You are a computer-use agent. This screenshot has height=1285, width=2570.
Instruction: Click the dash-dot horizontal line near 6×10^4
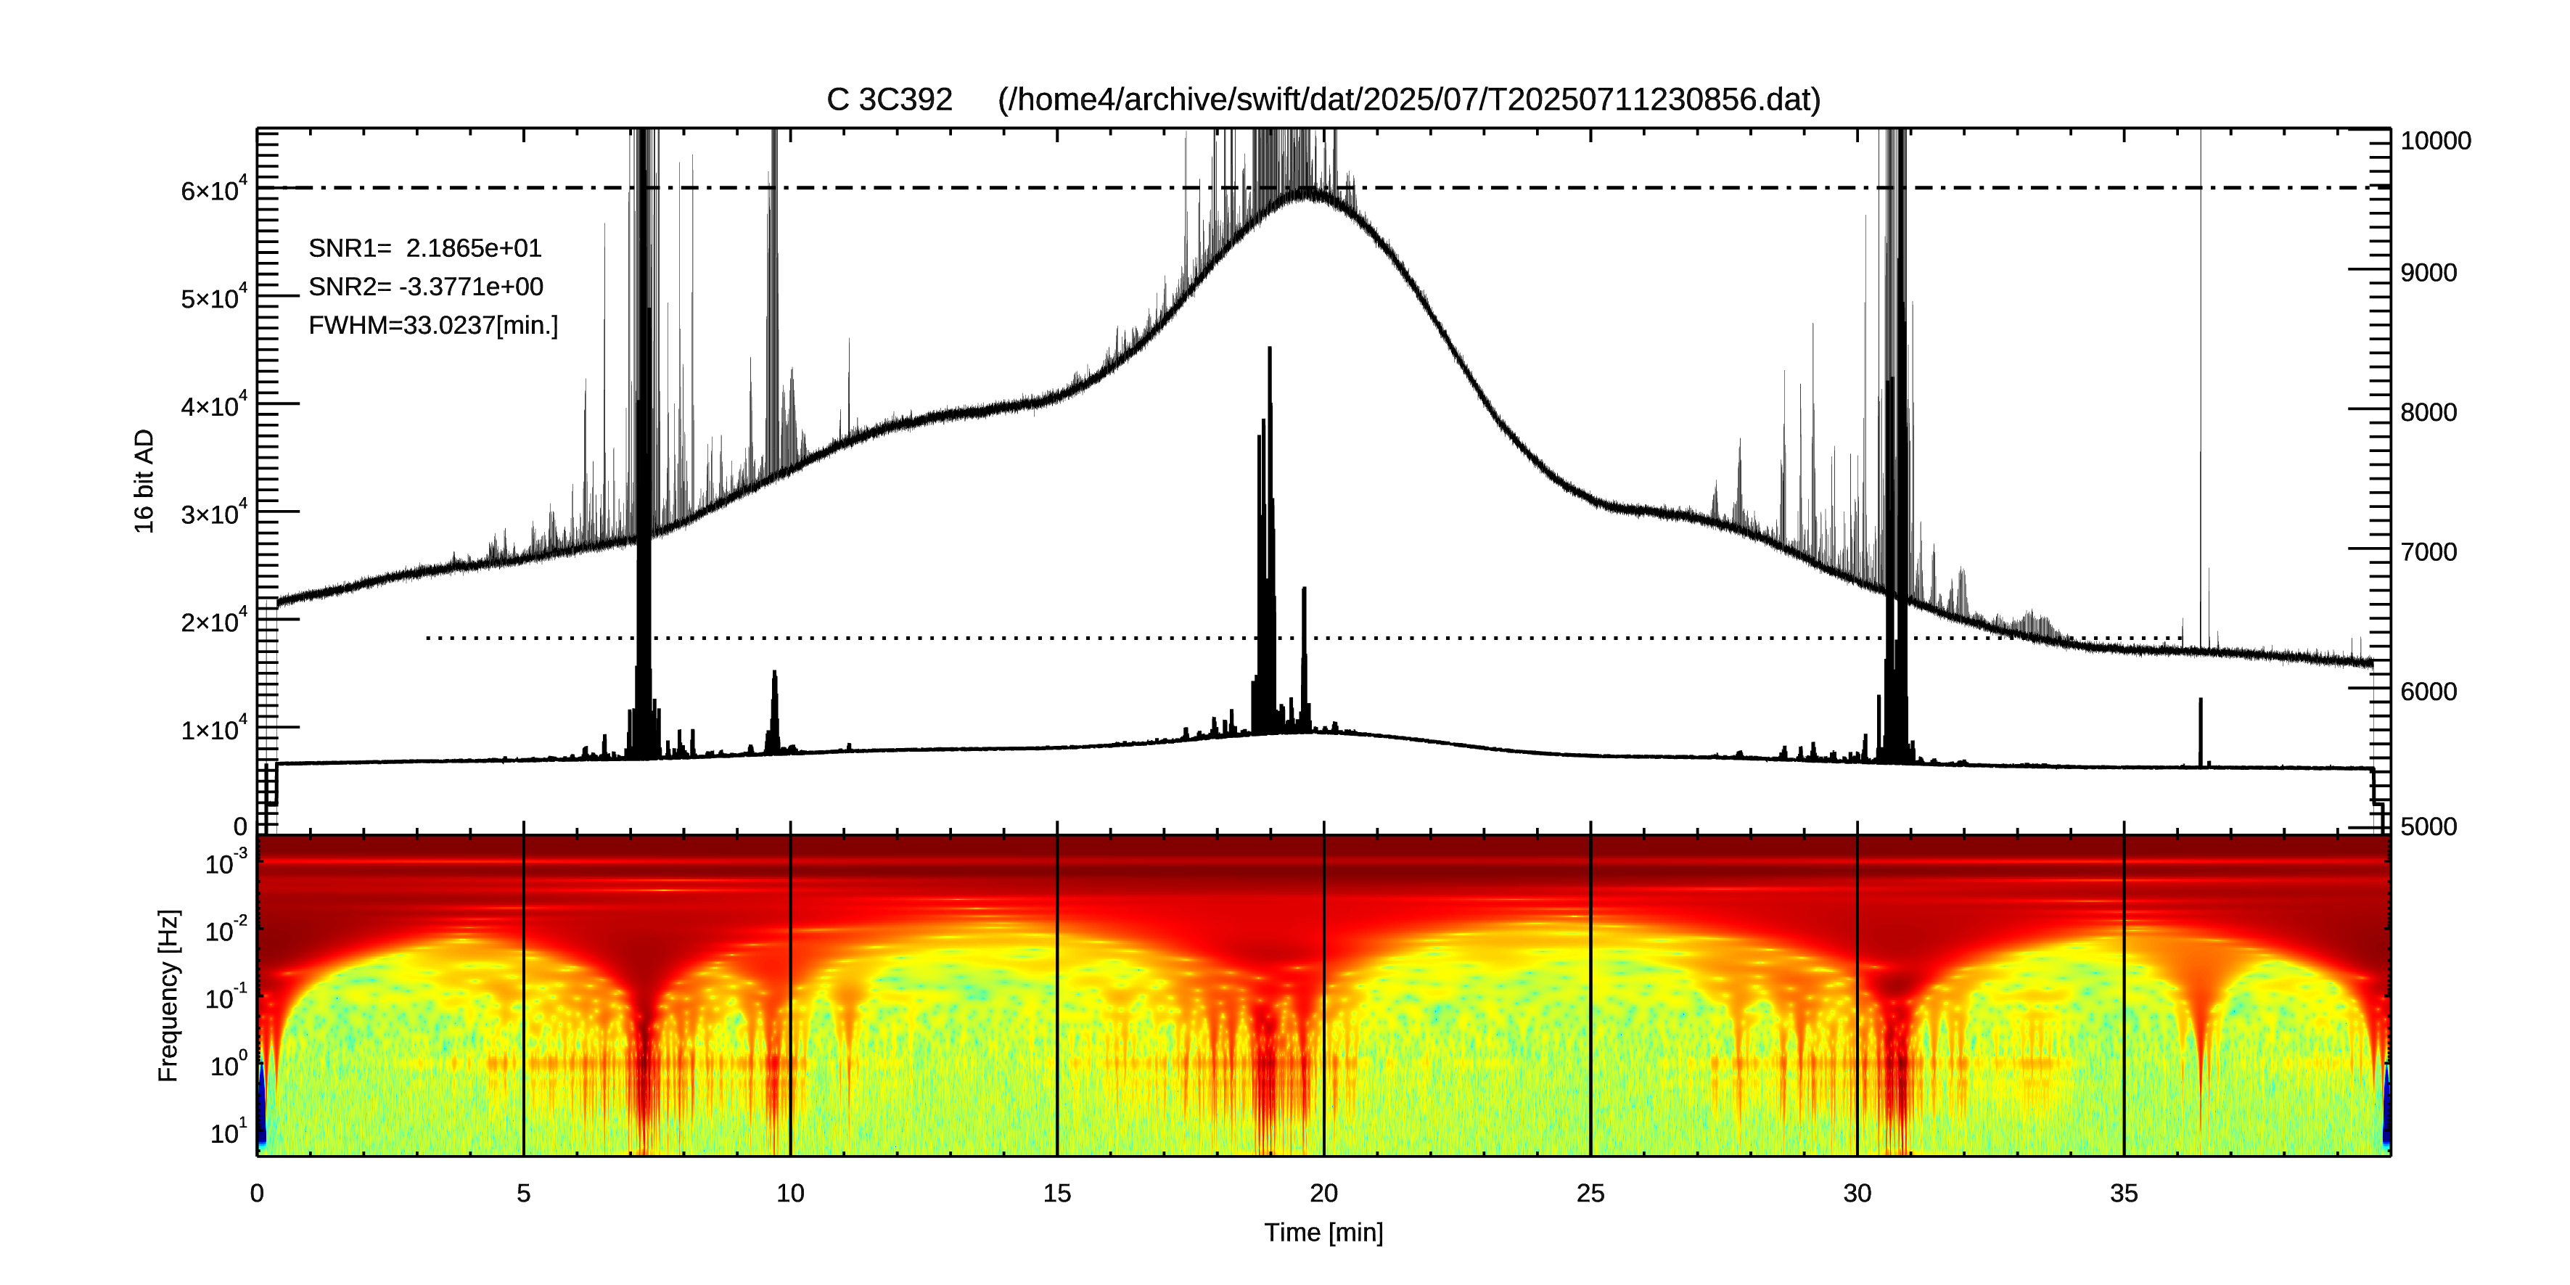tap(1324, 187)
